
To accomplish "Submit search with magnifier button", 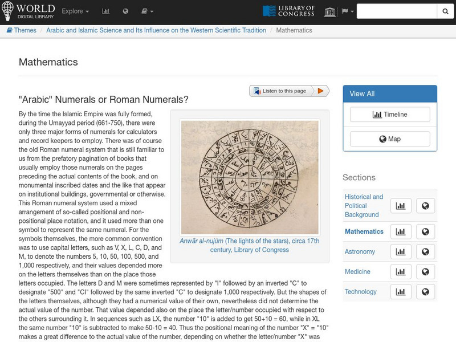I will [x=445, y=11].
